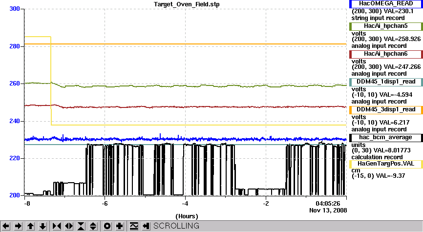The image size is (423, 232).
Task: Click the plus-sign toolbar icon
Action: tap(120, 226)
